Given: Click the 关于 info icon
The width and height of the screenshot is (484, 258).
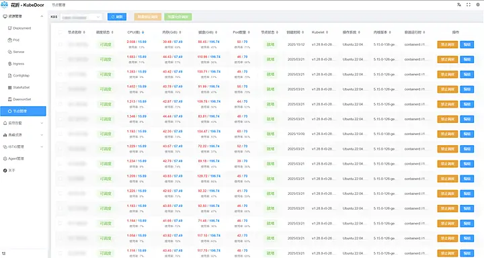Looking at the screenshot, I should 5,171.
